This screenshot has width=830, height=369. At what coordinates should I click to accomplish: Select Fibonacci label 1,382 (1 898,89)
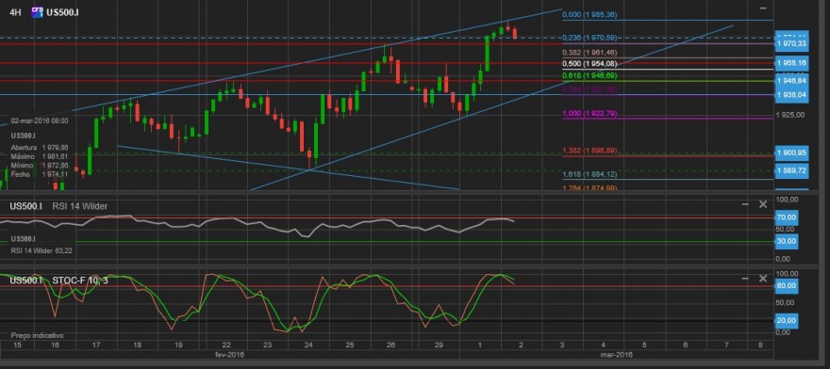[x=589, y=152]
